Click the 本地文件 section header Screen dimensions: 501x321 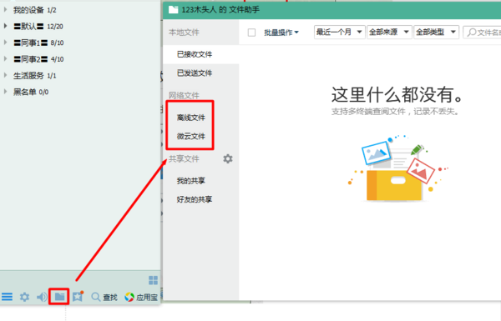click(x=184, y=33)
